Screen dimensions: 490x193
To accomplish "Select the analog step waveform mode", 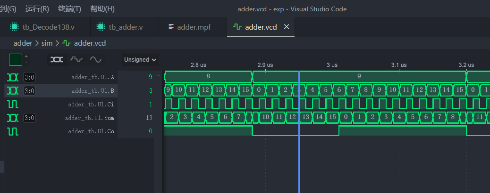I will click(x=76, y=60).
